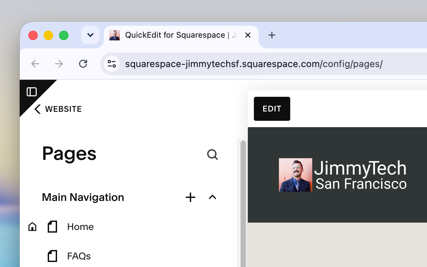Select the Home page entry
Viewport: 427px width, 267px height.
pos(80,227)
